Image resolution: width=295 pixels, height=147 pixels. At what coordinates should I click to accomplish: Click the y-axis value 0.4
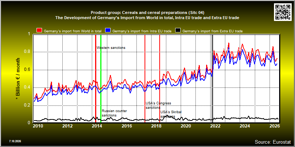tap(27, 87)
